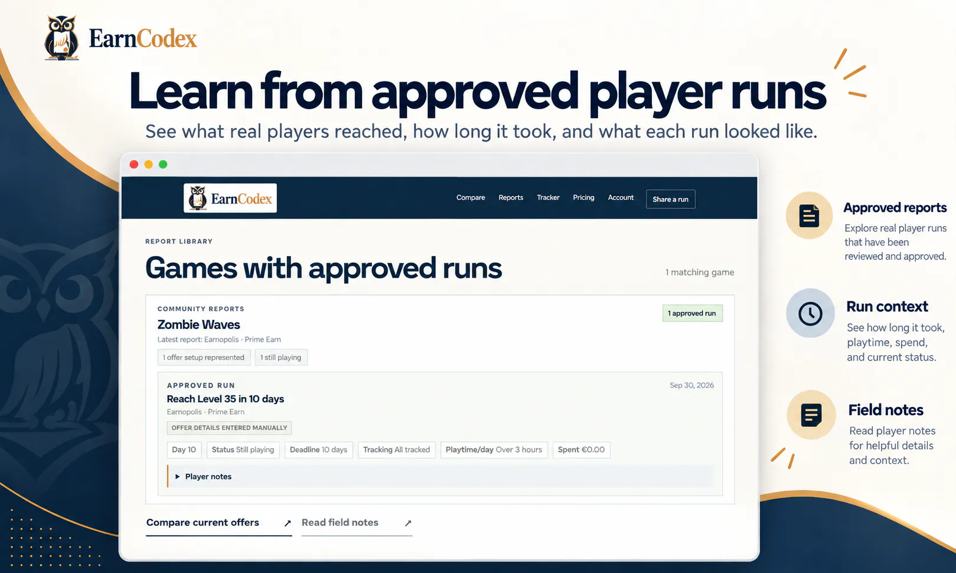
Task: Click the arrow icon beside Read field notes
Action: pyautogui.click(x=408, y=523)
